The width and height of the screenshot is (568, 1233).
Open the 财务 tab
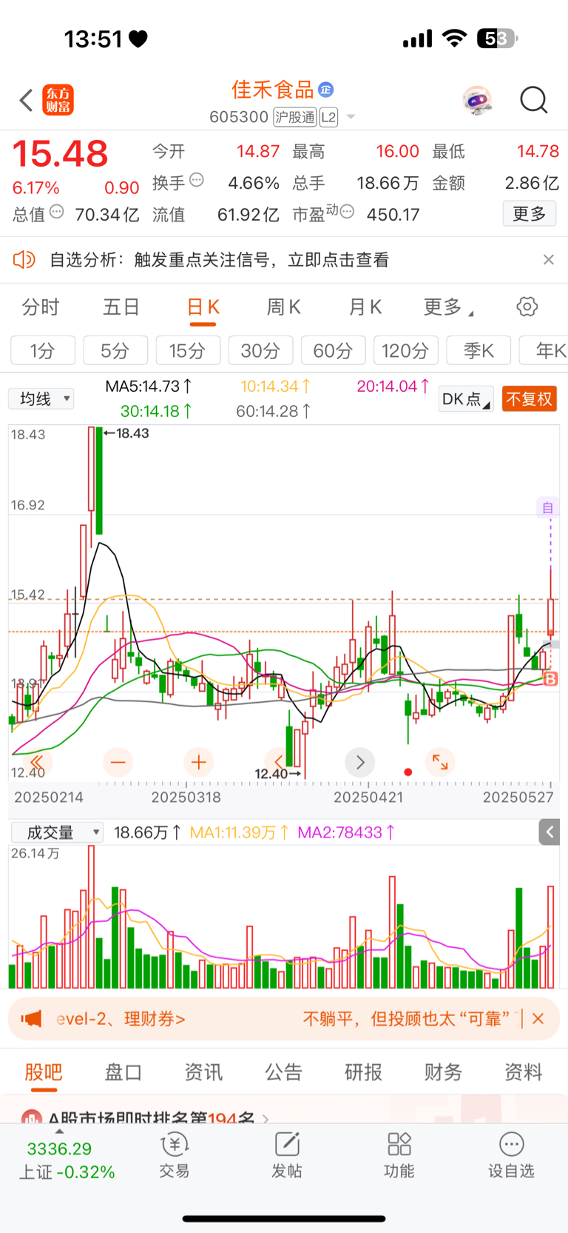click(444, 1072)
